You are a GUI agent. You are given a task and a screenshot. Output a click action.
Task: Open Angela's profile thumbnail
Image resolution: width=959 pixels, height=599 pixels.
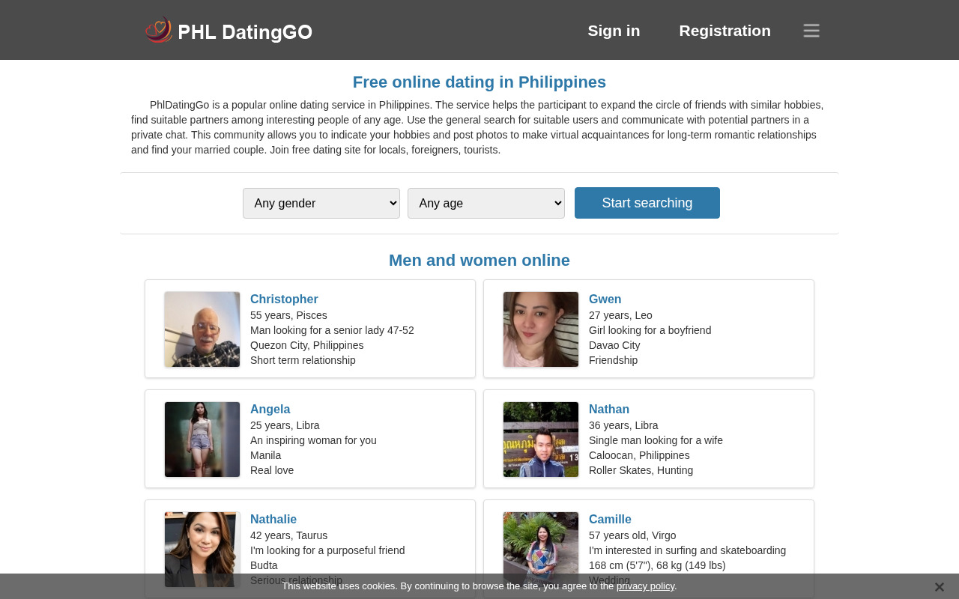point(202,440)
